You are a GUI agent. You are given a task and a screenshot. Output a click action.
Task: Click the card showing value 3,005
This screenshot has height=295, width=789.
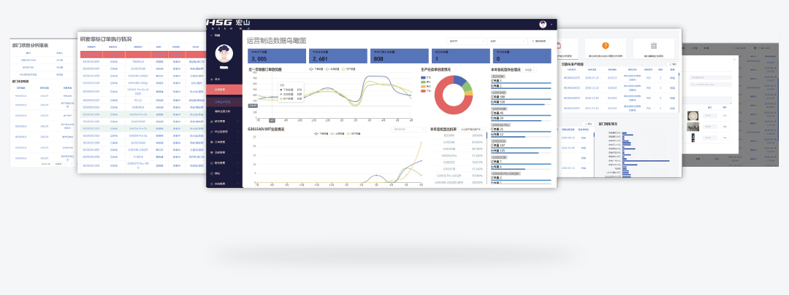coord(275,56)
